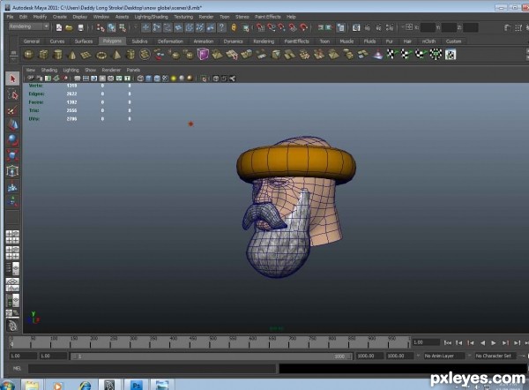Viewport: 529px width, 390px height.
Task: Toggle Select handles mask icon
Action: 145,27
